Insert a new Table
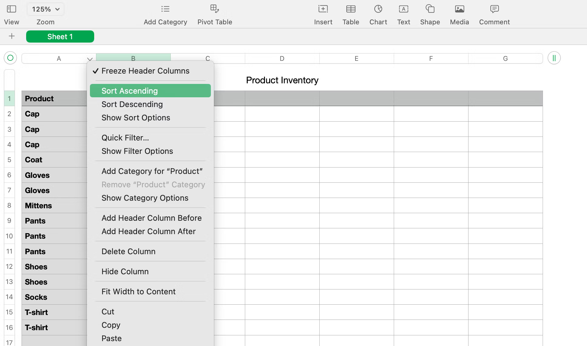This screenshot has width=587, height=346. click(351, 14)
